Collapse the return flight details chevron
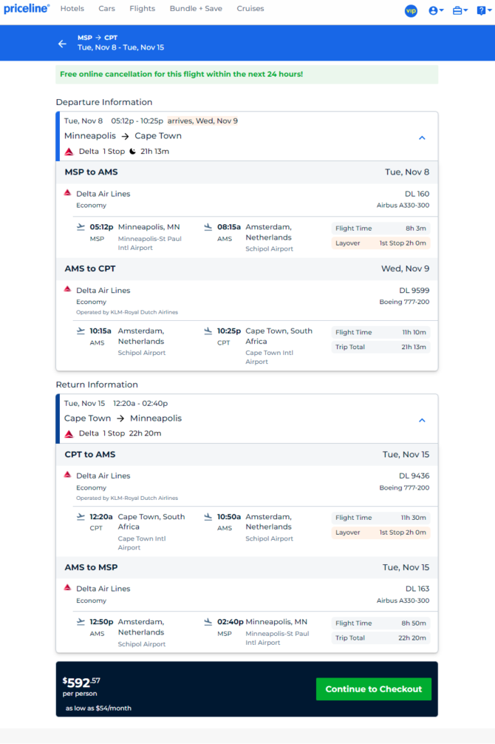 pyautogui.click(x=422, y=420)
